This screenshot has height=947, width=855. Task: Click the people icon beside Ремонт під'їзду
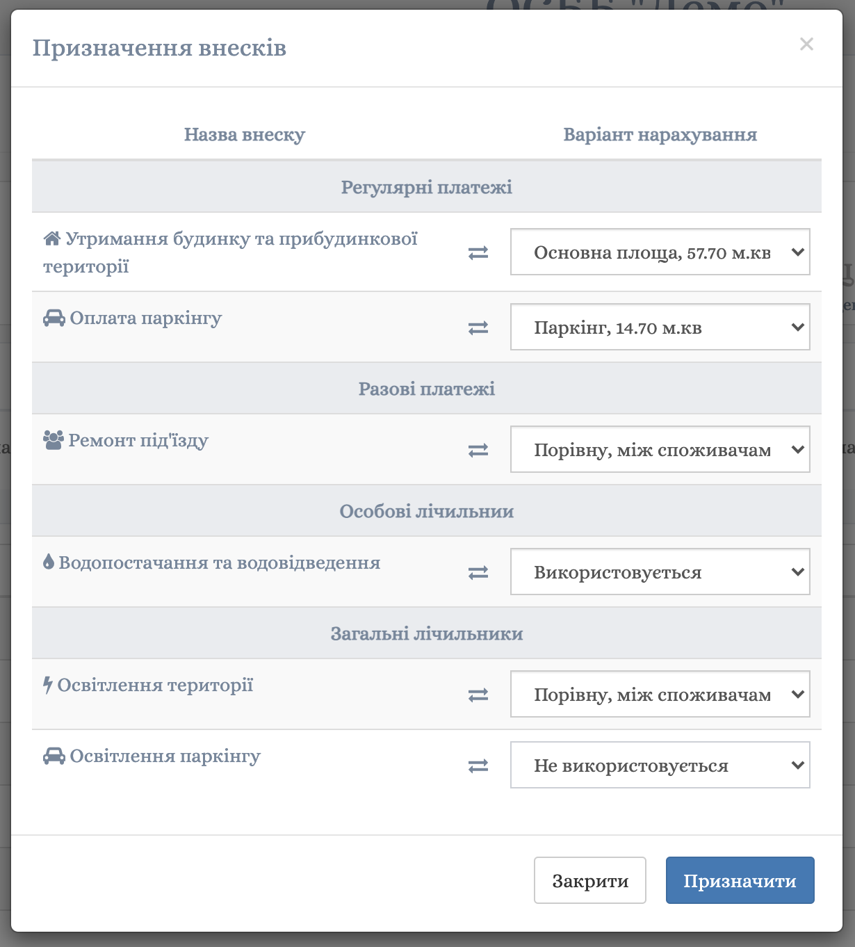[x=54, y=441]
